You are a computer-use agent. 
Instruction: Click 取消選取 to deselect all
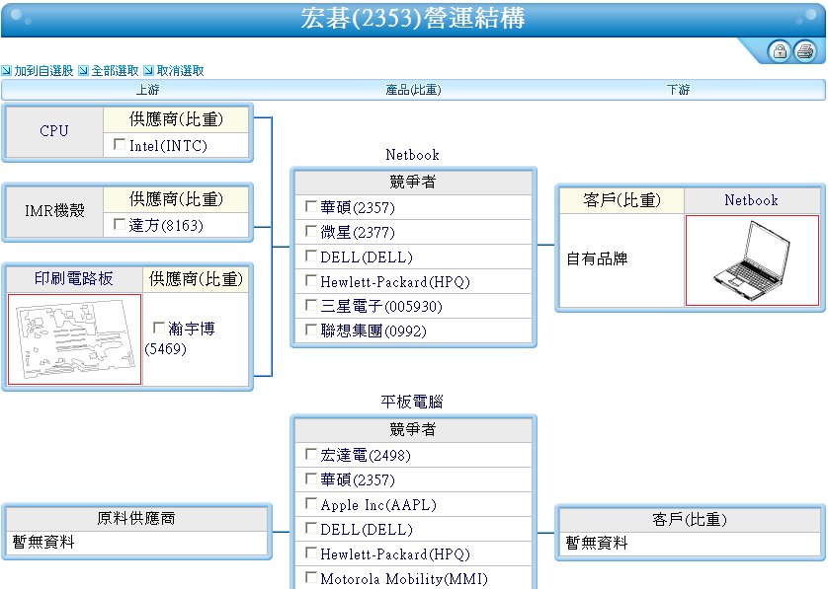(181, 71)
